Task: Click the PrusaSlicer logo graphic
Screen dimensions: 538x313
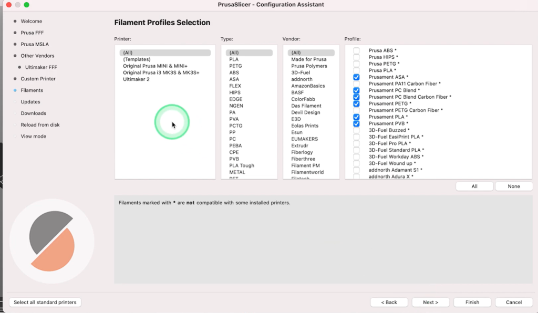Action: 52,242
